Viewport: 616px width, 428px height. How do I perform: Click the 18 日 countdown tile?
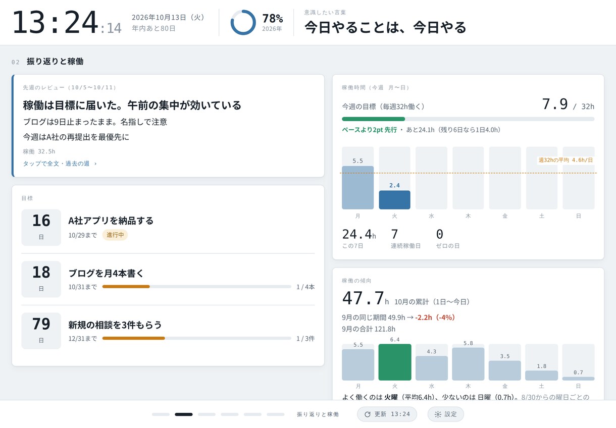pyautogui.click(x=41, y=279)
